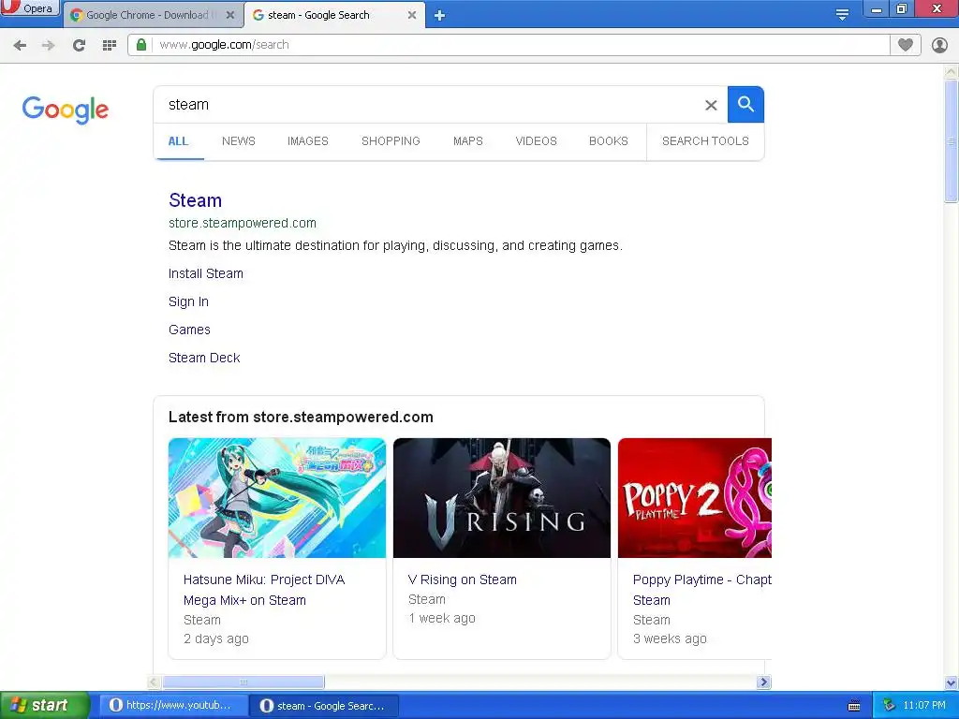Open the V Rising on Steam link
959x719 pixels.
tap(463, 580)
